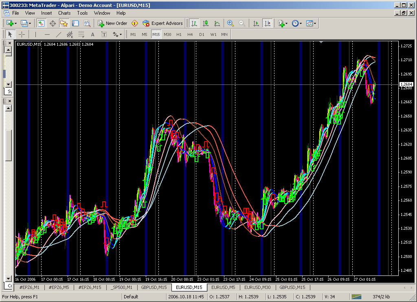Switch to the _SP500,M1 chart tab
The height and width of the screenshot is (302, 417).
122,287
